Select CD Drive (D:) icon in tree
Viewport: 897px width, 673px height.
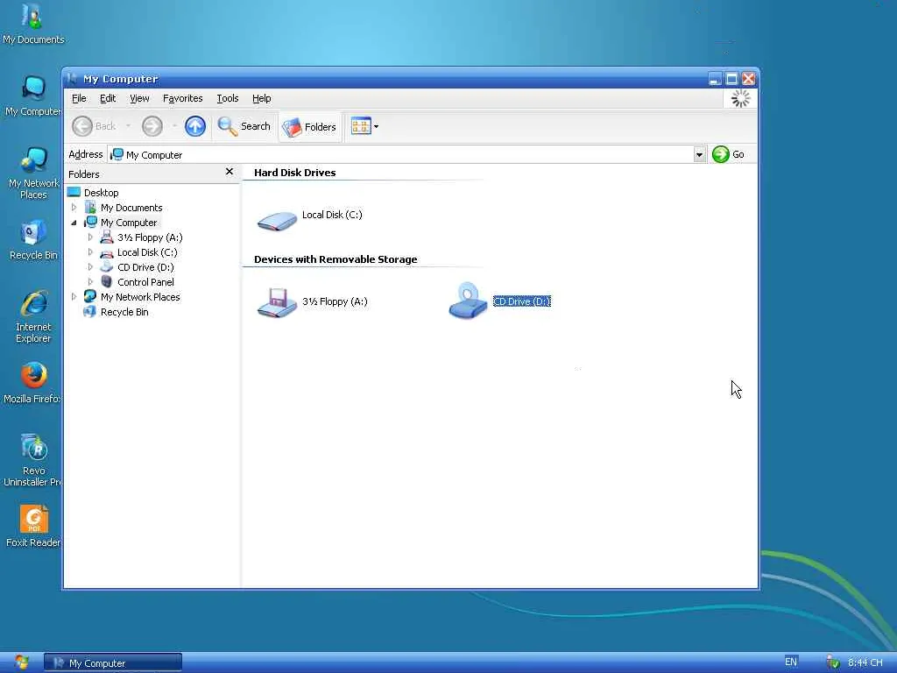(x=106, y=266)
